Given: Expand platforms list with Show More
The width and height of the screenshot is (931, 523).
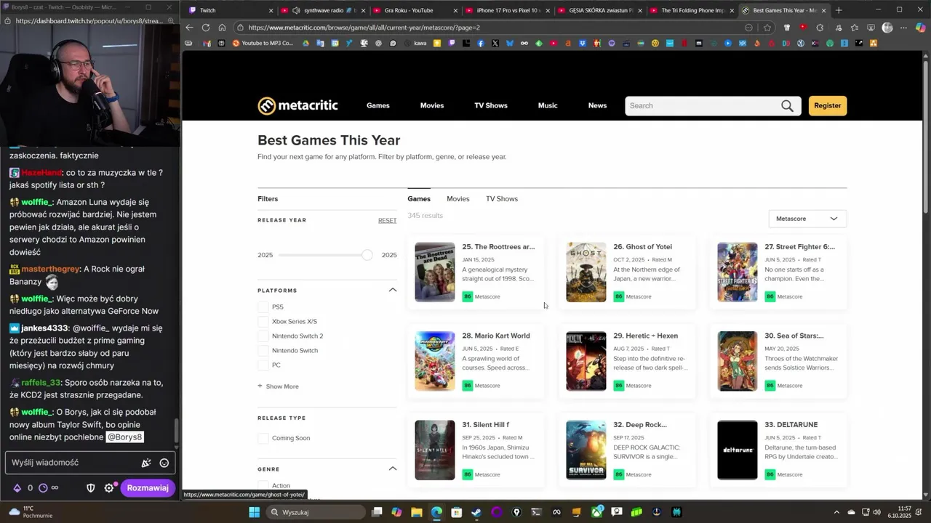Looking at the screenshot, I should [279, 386].
